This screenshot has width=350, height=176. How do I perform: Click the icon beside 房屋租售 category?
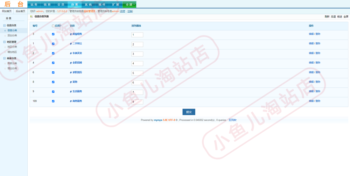pyautogui.click(x=71, y=34)
